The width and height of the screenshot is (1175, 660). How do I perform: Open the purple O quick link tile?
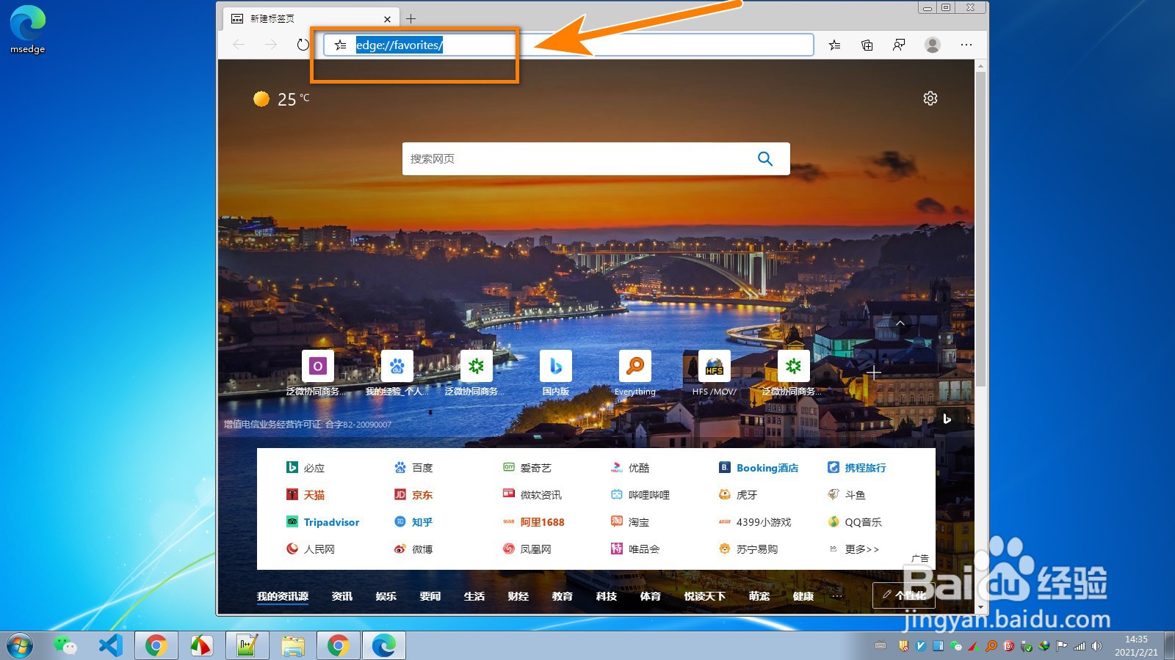click(318, 366)
